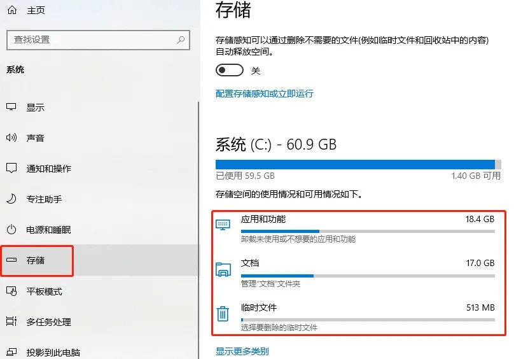This screenshot has width=521, height=359.
Task: Click 显示更多类别 link
Action: tap(242, 351)
